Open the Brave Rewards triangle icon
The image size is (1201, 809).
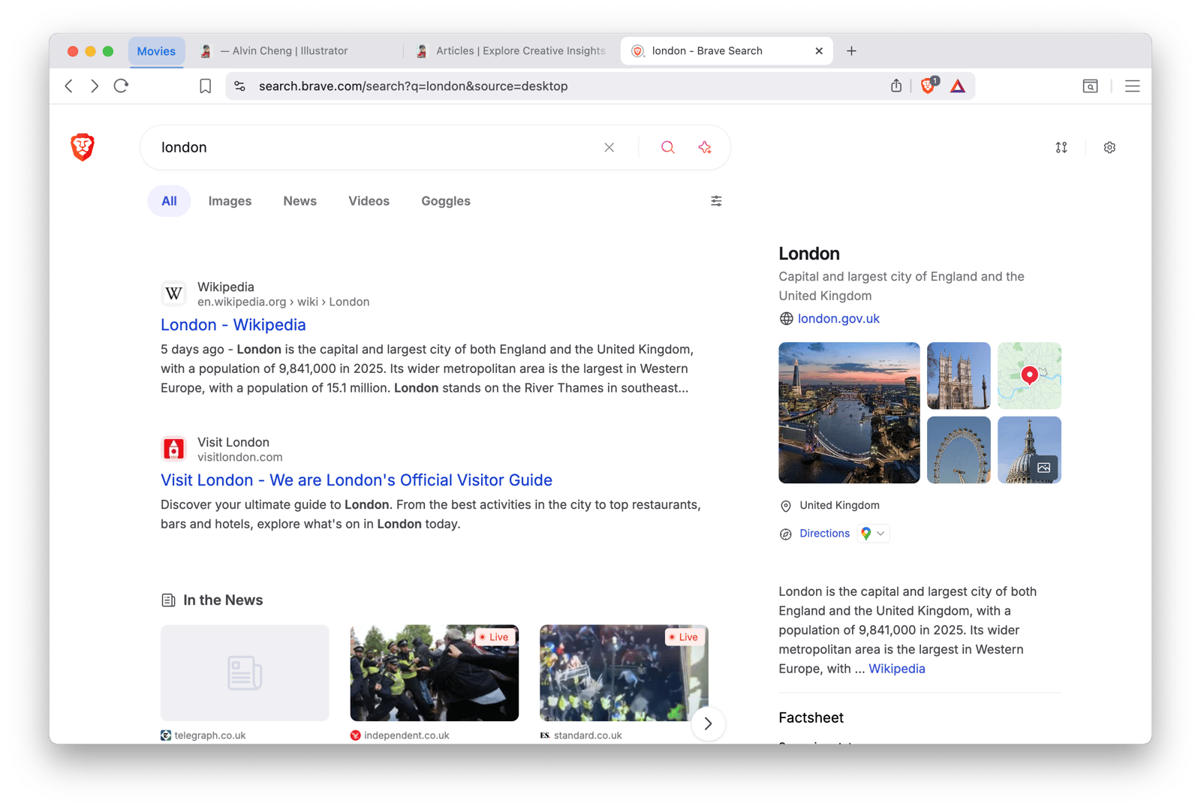coord(958,86)
